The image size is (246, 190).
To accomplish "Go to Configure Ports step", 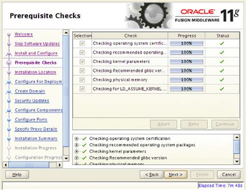I will click(31, 119).
